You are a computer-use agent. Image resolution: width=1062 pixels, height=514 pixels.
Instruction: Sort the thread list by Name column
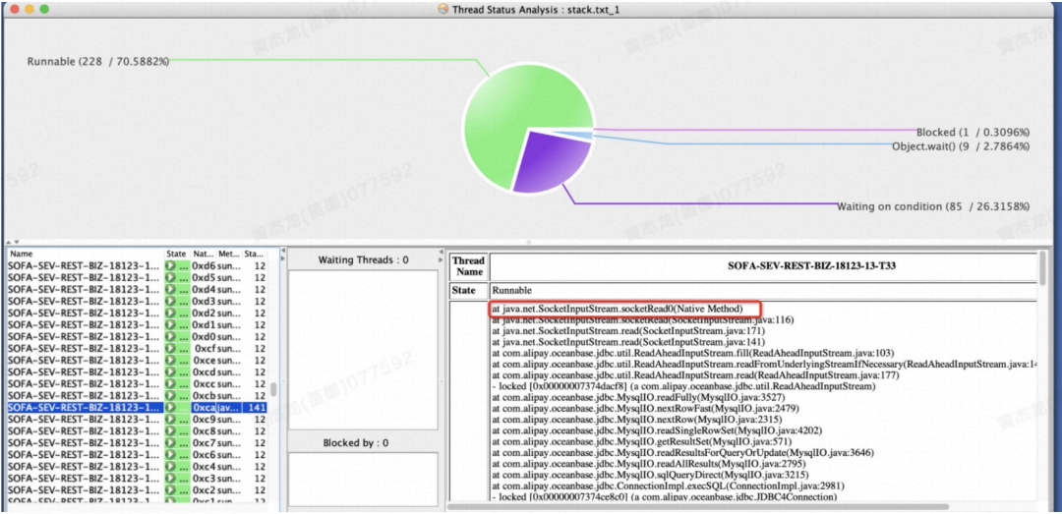tap(86, 254)
